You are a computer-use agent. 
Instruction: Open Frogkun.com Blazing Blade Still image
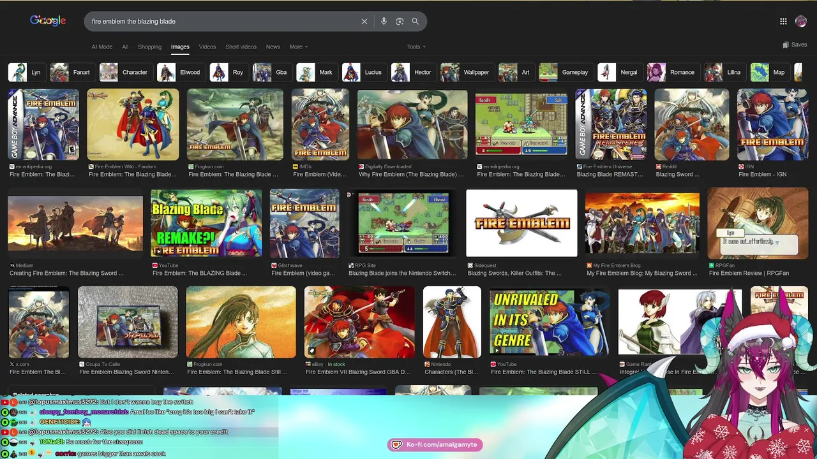241,322
